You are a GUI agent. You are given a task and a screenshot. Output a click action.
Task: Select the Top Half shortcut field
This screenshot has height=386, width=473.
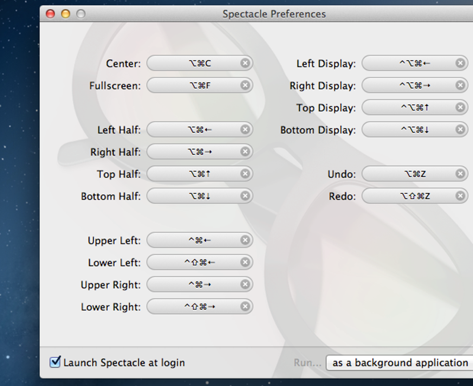pos(195,174)
